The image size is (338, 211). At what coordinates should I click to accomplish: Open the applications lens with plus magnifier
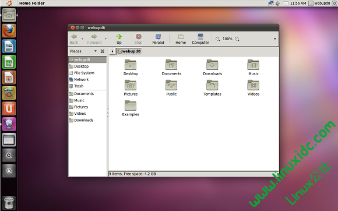[9, 156]
